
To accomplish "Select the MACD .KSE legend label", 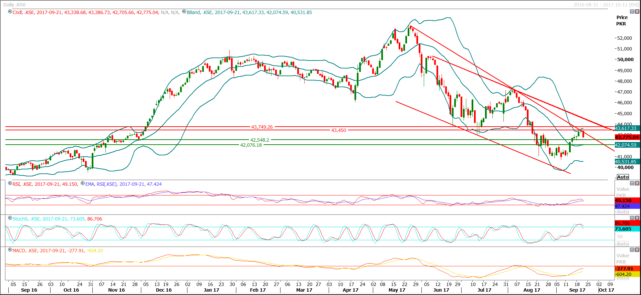I will pos(58,251).
